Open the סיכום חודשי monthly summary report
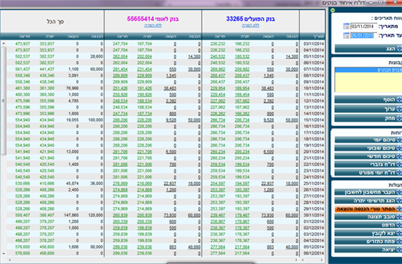 (368, 156)
